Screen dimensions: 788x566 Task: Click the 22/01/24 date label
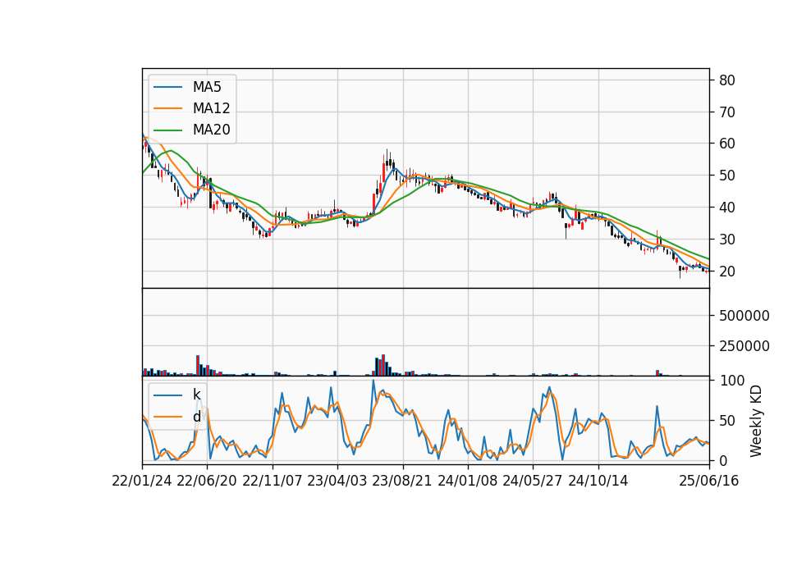tap(142, 481)
